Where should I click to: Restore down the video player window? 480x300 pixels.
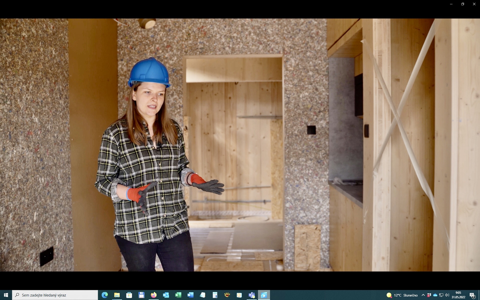point(463,4)
